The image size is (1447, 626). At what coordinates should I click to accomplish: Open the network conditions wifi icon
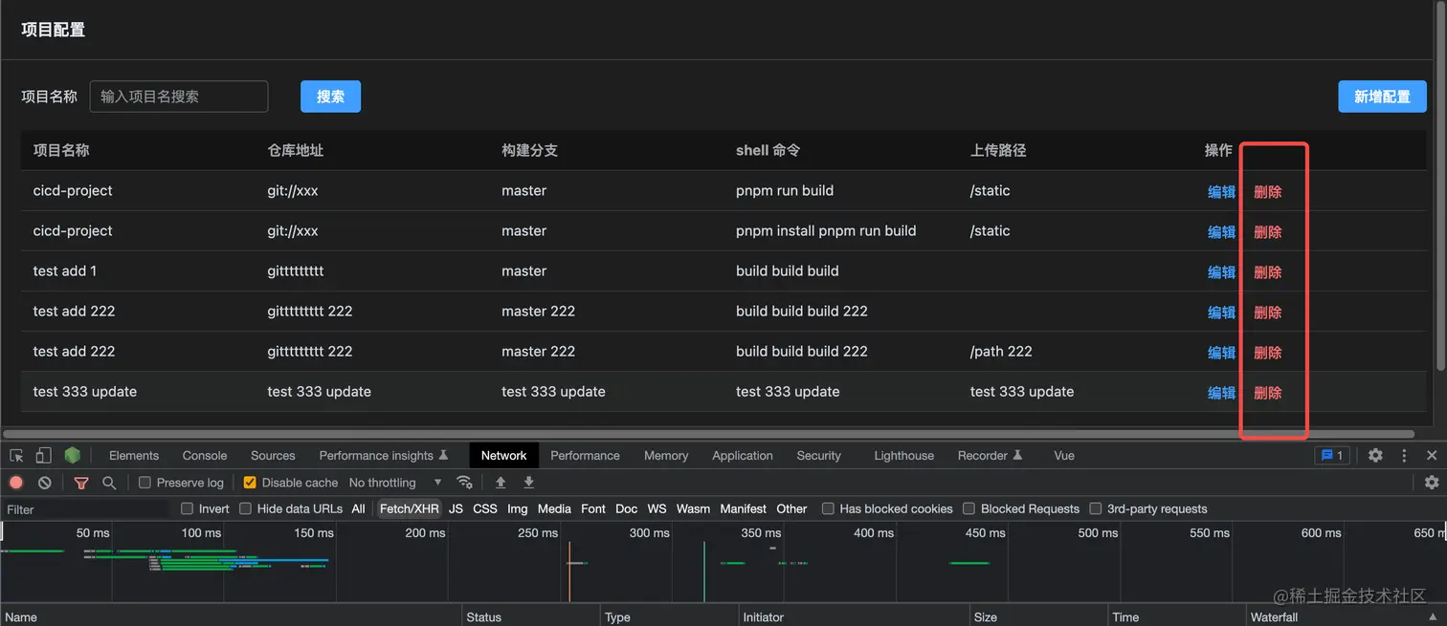pyautogui.click(x=464, y=483)
